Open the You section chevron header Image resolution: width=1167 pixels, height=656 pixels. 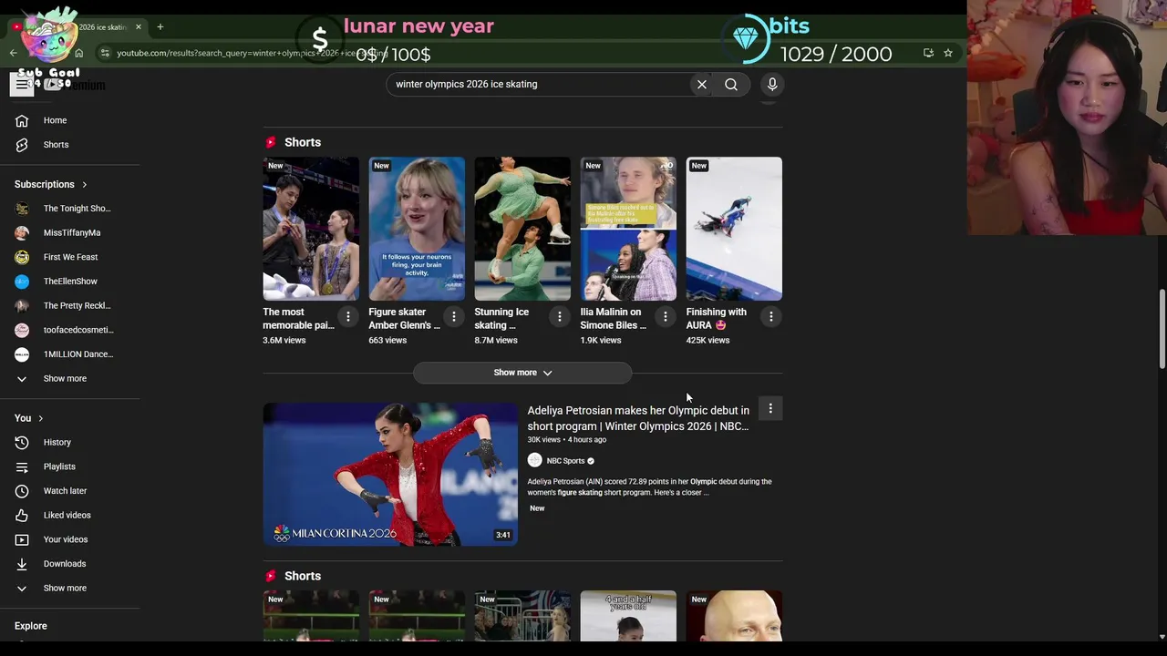click(x=29, y=418)
